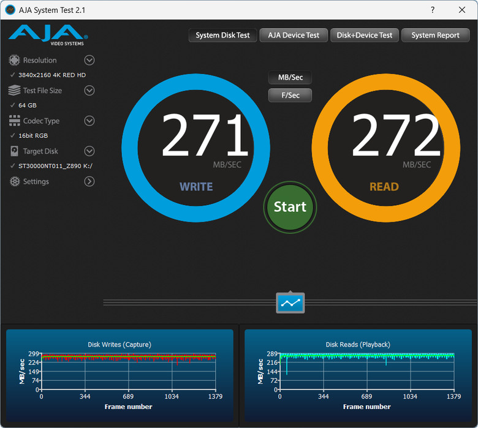
Task: Toggle the graph panel chart icon
Action: pyautogui.click(x=290, y=303)
